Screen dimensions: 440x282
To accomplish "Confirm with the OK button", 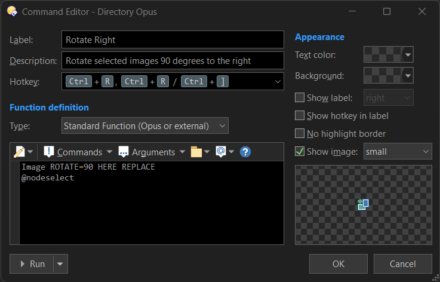I will [x=339, y=263].
